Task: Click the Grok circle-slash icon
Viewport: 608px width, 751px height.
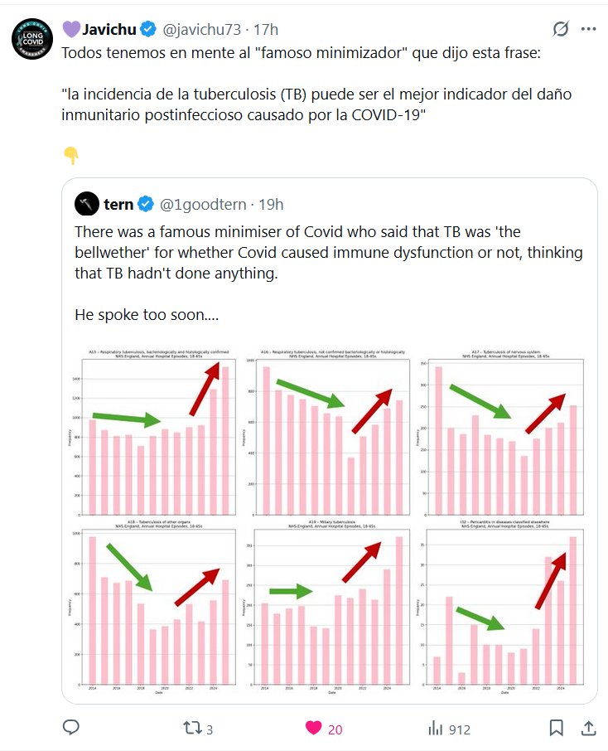Action: coord(560,29)
